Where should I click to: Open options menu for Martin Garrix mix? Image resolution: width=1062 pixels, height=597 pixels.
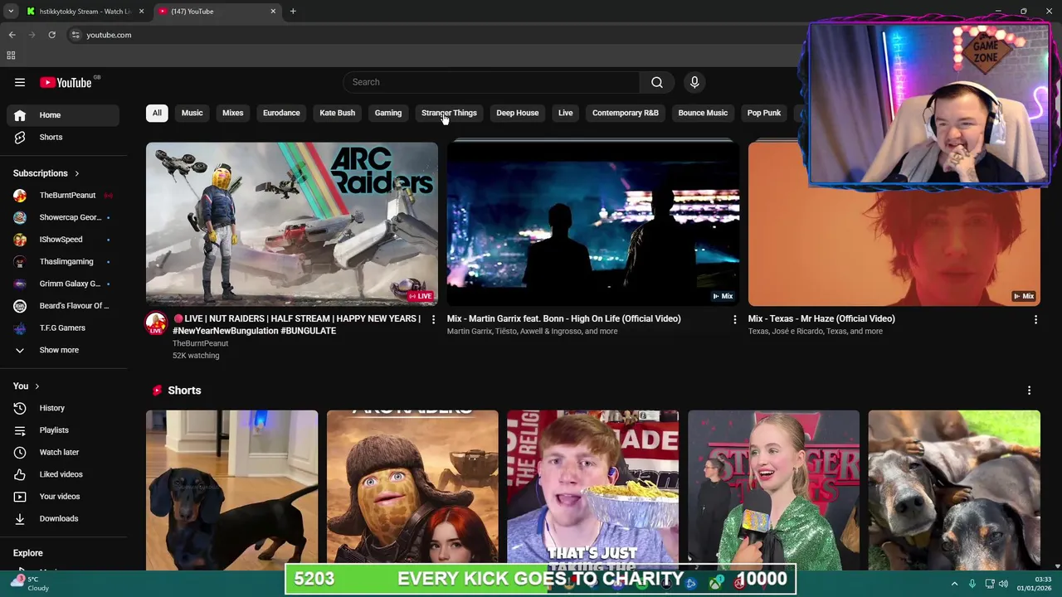coord(734,319)
